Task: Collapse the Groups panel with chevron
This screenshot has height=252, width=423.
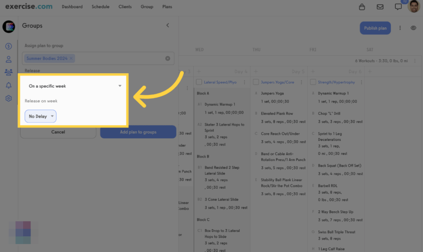Action: tap(168, 25)
